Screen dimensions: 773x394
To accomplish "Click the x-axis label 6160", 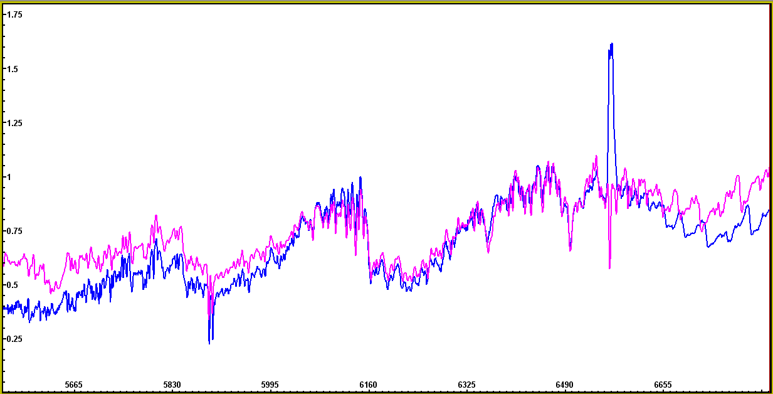I will (368, 385).
